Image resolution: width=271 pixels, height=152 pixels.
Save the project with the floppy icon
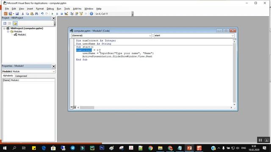point(17,14)
